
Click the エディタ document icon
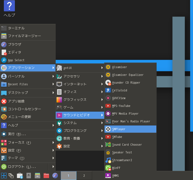click(x=4, y=52)
